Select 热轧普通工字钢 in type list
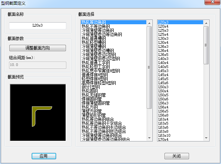Screen dimensions: 221x164 click(x=114, y=63)
